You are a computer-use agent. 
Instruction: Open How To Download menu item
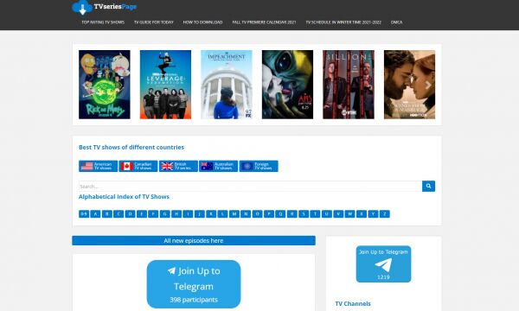tap(202, 22)
